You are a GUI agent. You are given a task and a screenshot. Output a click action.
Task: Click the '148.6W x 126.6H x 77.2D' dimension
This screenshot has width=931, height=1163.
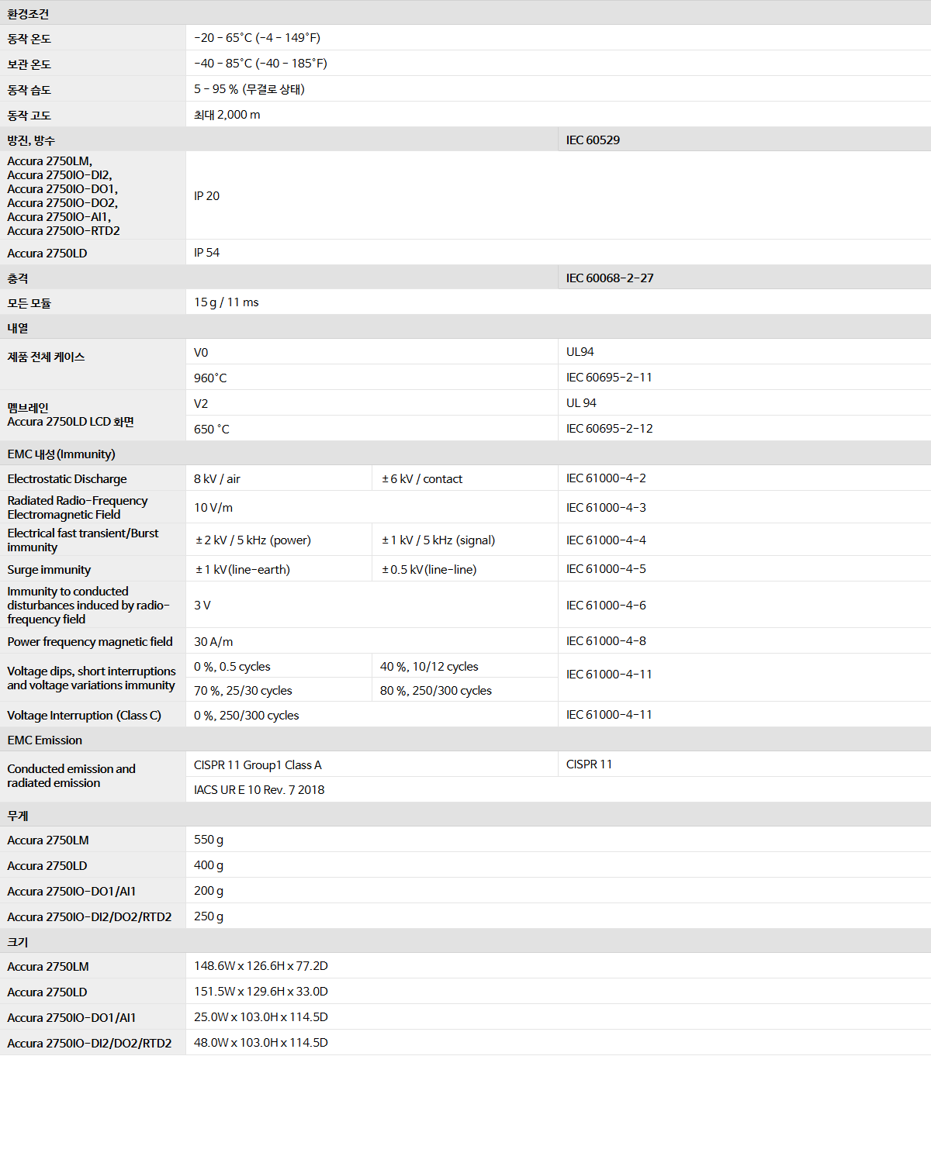261,966
